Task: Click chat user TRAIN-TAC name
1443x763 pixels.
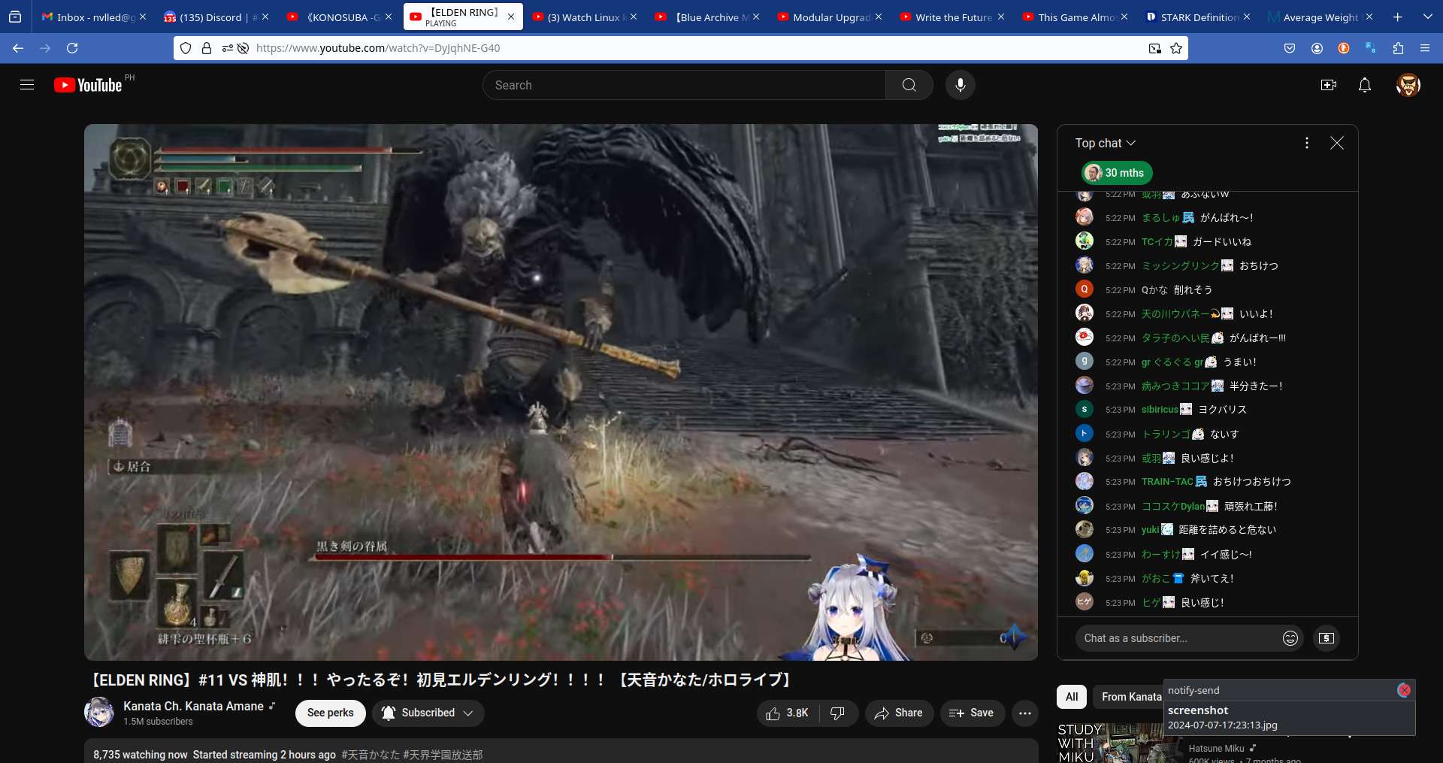Action: tap(1167, 482)
